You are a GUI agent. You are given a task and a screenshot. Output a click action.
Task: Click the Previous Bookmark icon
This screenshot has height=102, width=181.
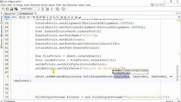51,17
